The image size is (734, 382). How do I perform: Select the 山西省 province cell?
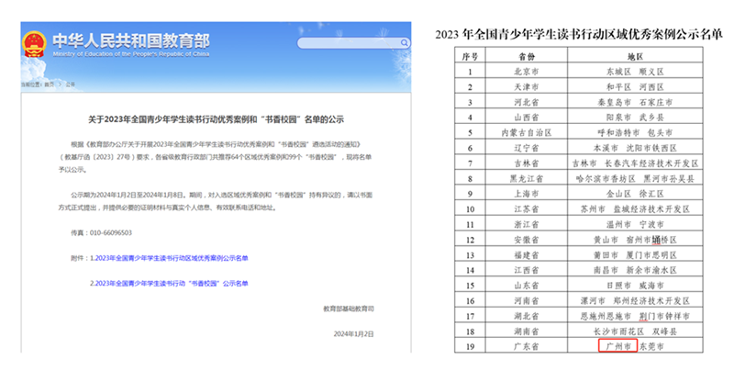point(527,118)
